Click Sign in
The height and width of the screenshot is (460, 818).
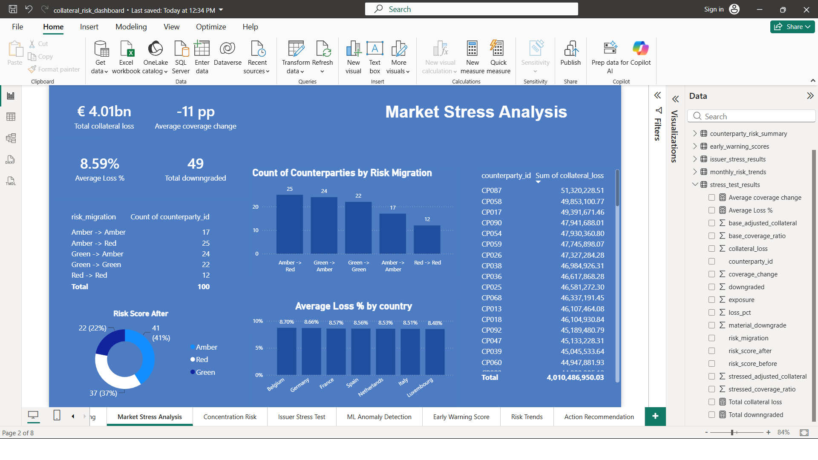coord(714,9)
